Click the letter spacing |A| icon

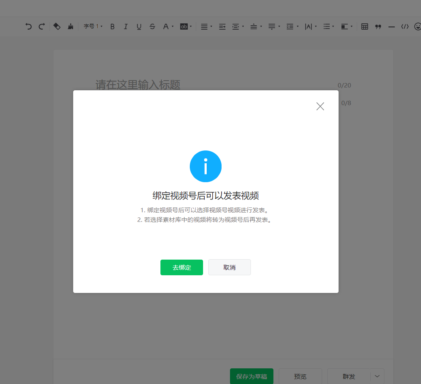coord(308,26)
